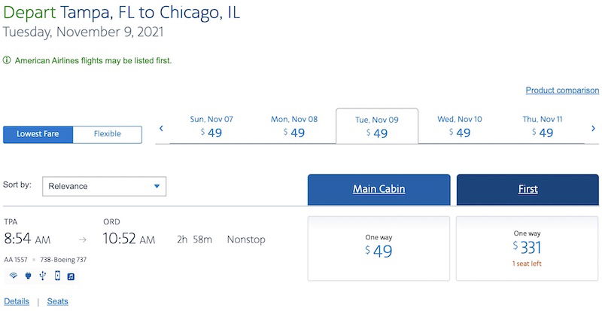
Task: Select the Sun, Nov 07 date tab
Action: tap(211, 127)
